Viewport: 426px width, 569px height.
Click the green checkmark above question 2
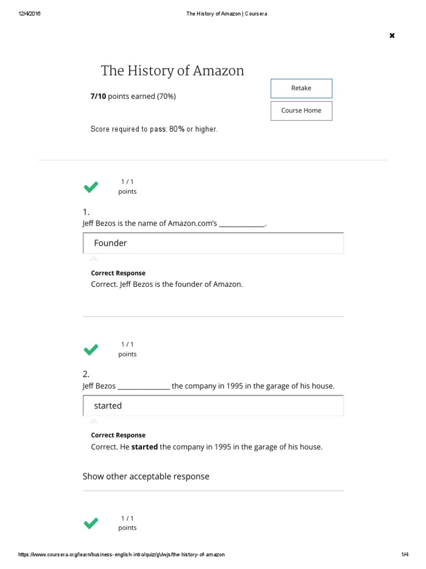click(x=91, y=350)
